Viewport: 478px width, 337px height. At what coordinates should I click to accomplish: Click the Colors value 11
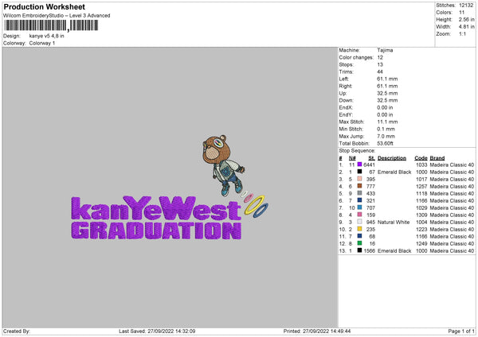click(461, 13)
